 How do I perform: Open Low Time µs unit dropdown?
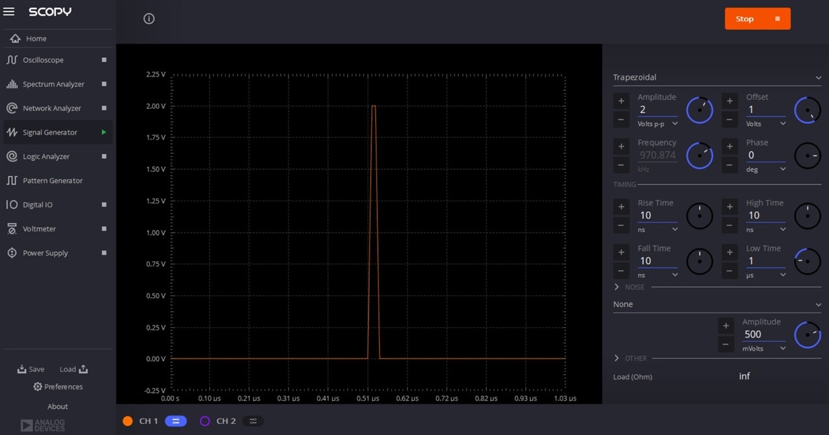(766, 275)
